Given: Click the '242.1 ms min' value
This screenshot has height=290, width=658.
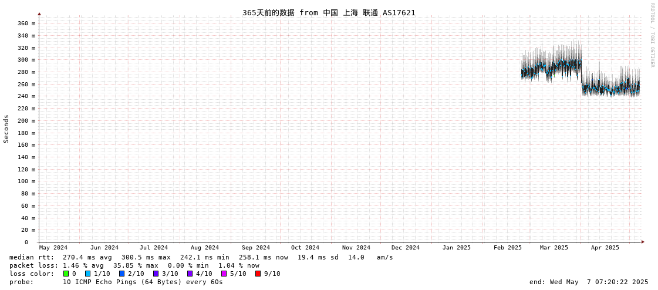Looking at the screenshot, I should (205, 257).
